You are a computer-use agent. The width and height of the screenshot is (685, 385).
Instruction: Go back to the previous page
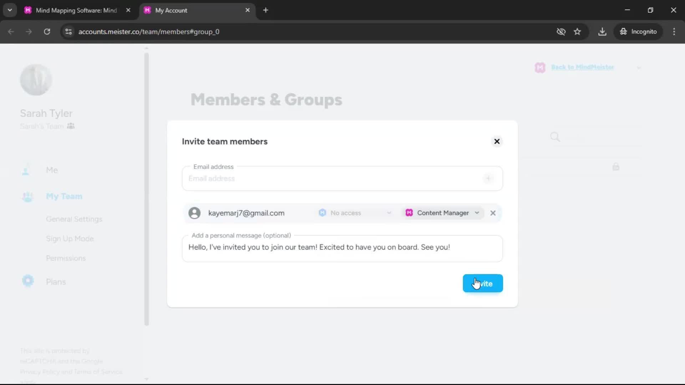11,32
